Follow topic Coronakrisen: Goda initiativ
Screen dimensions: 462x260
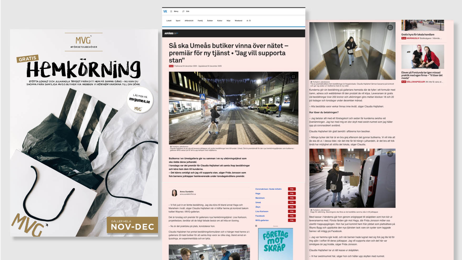pyautogui.click(x=292, y=189)
